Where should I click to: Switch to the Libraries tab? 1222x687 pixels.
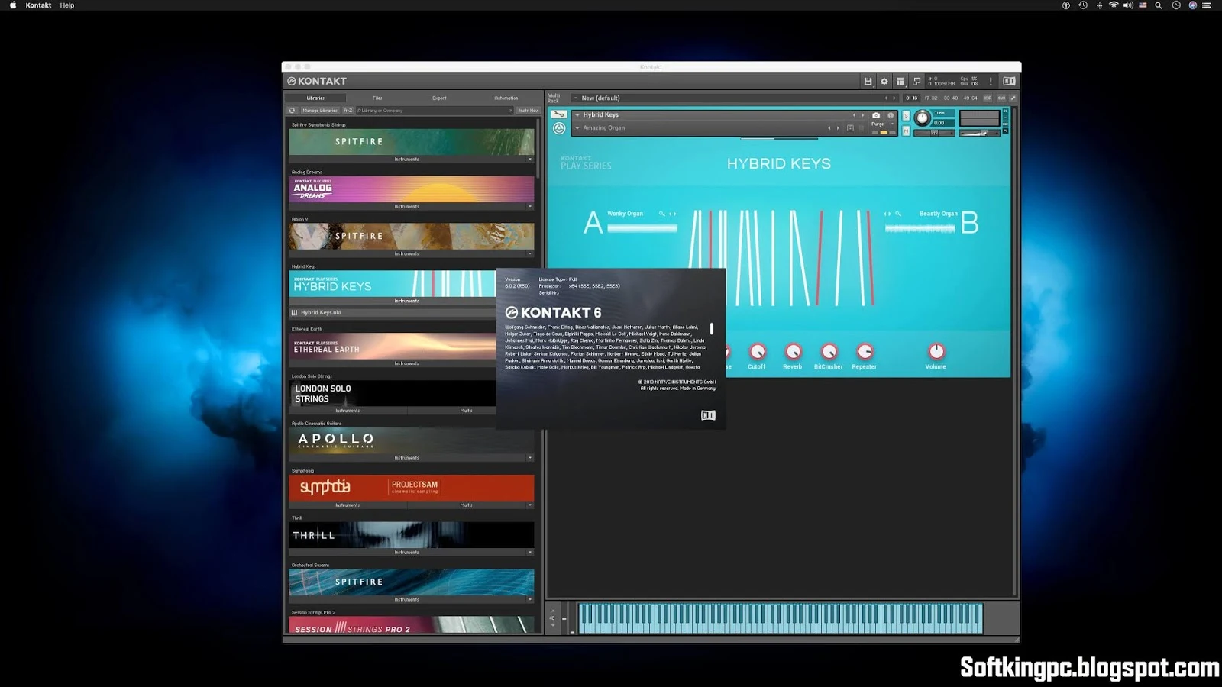click(x=315, y=98)
